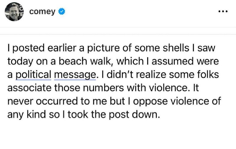Image resolution: width=236 pixels, height=149 pixels.
Task: Open the three-dot more options menu
Action: pyautogui.click(x=223, y=12)
